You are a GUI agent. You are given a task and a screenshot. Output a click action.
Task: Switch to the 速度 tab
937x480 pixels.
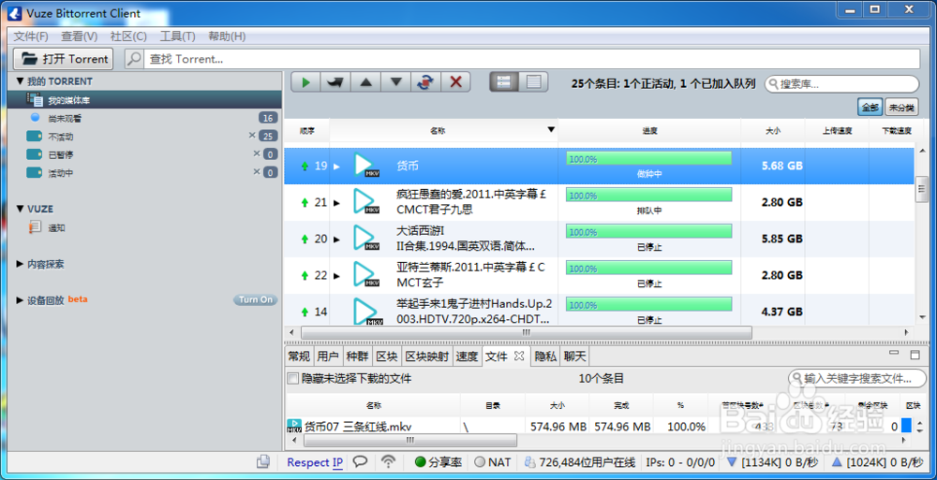(x=467, y=356)
